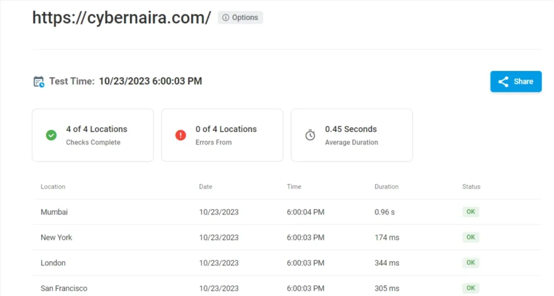The height and width of the screenshot is (296, 554).
Task: Click the OK status badge for Mumbai
Action: 471,212
